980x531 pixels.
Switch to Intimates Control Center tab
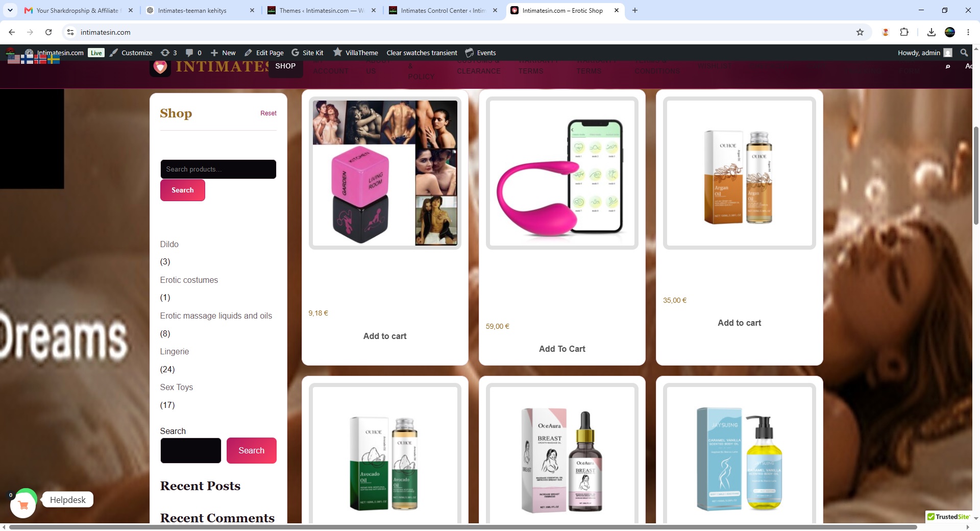(x=443, y=10)
